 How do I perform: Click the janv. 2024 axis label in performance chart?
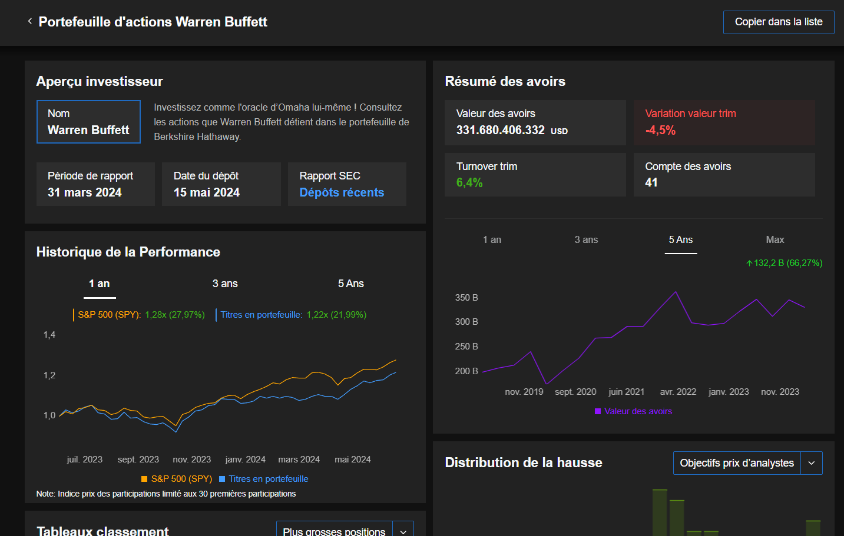click(245, 460)
